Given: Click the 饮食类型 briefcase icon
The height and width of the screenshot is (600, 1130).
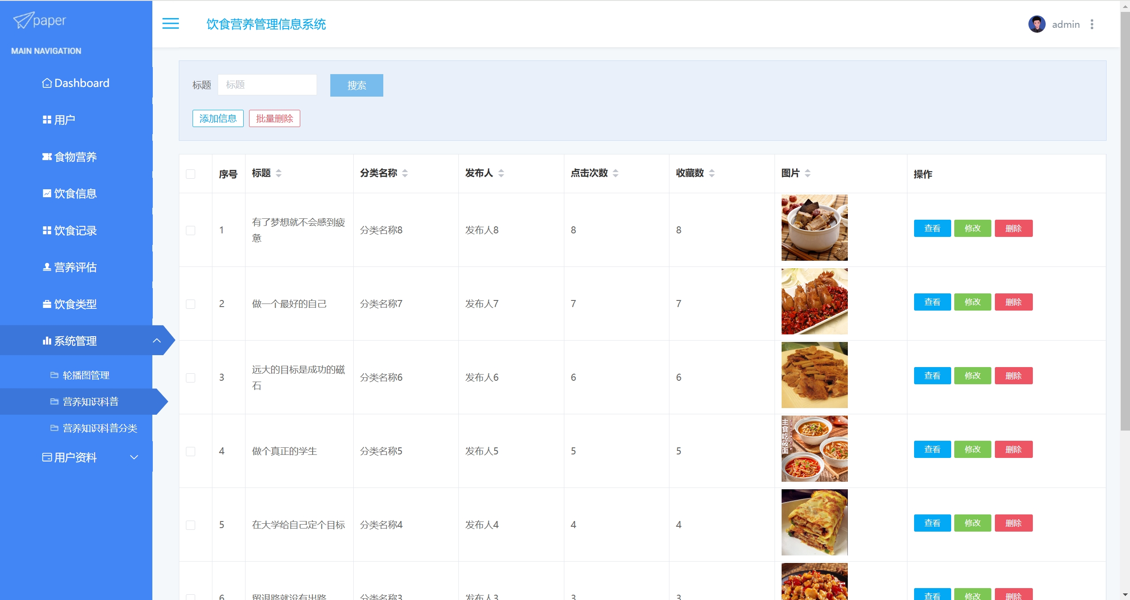Looking at the screenshot, I should point(47,304).
